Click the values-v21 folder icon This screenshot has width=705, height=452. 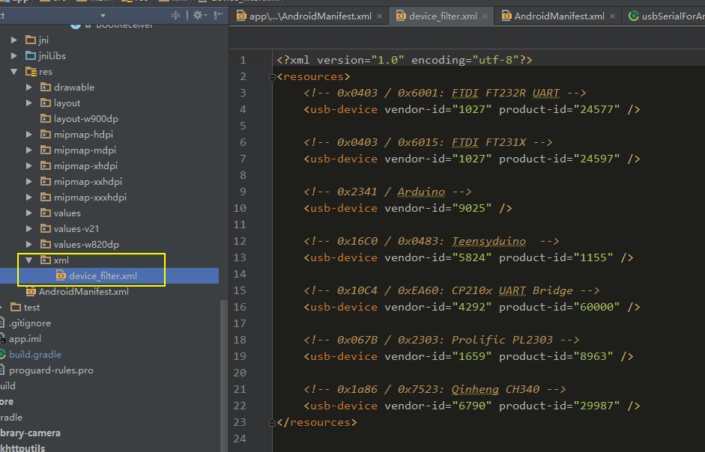46,229
